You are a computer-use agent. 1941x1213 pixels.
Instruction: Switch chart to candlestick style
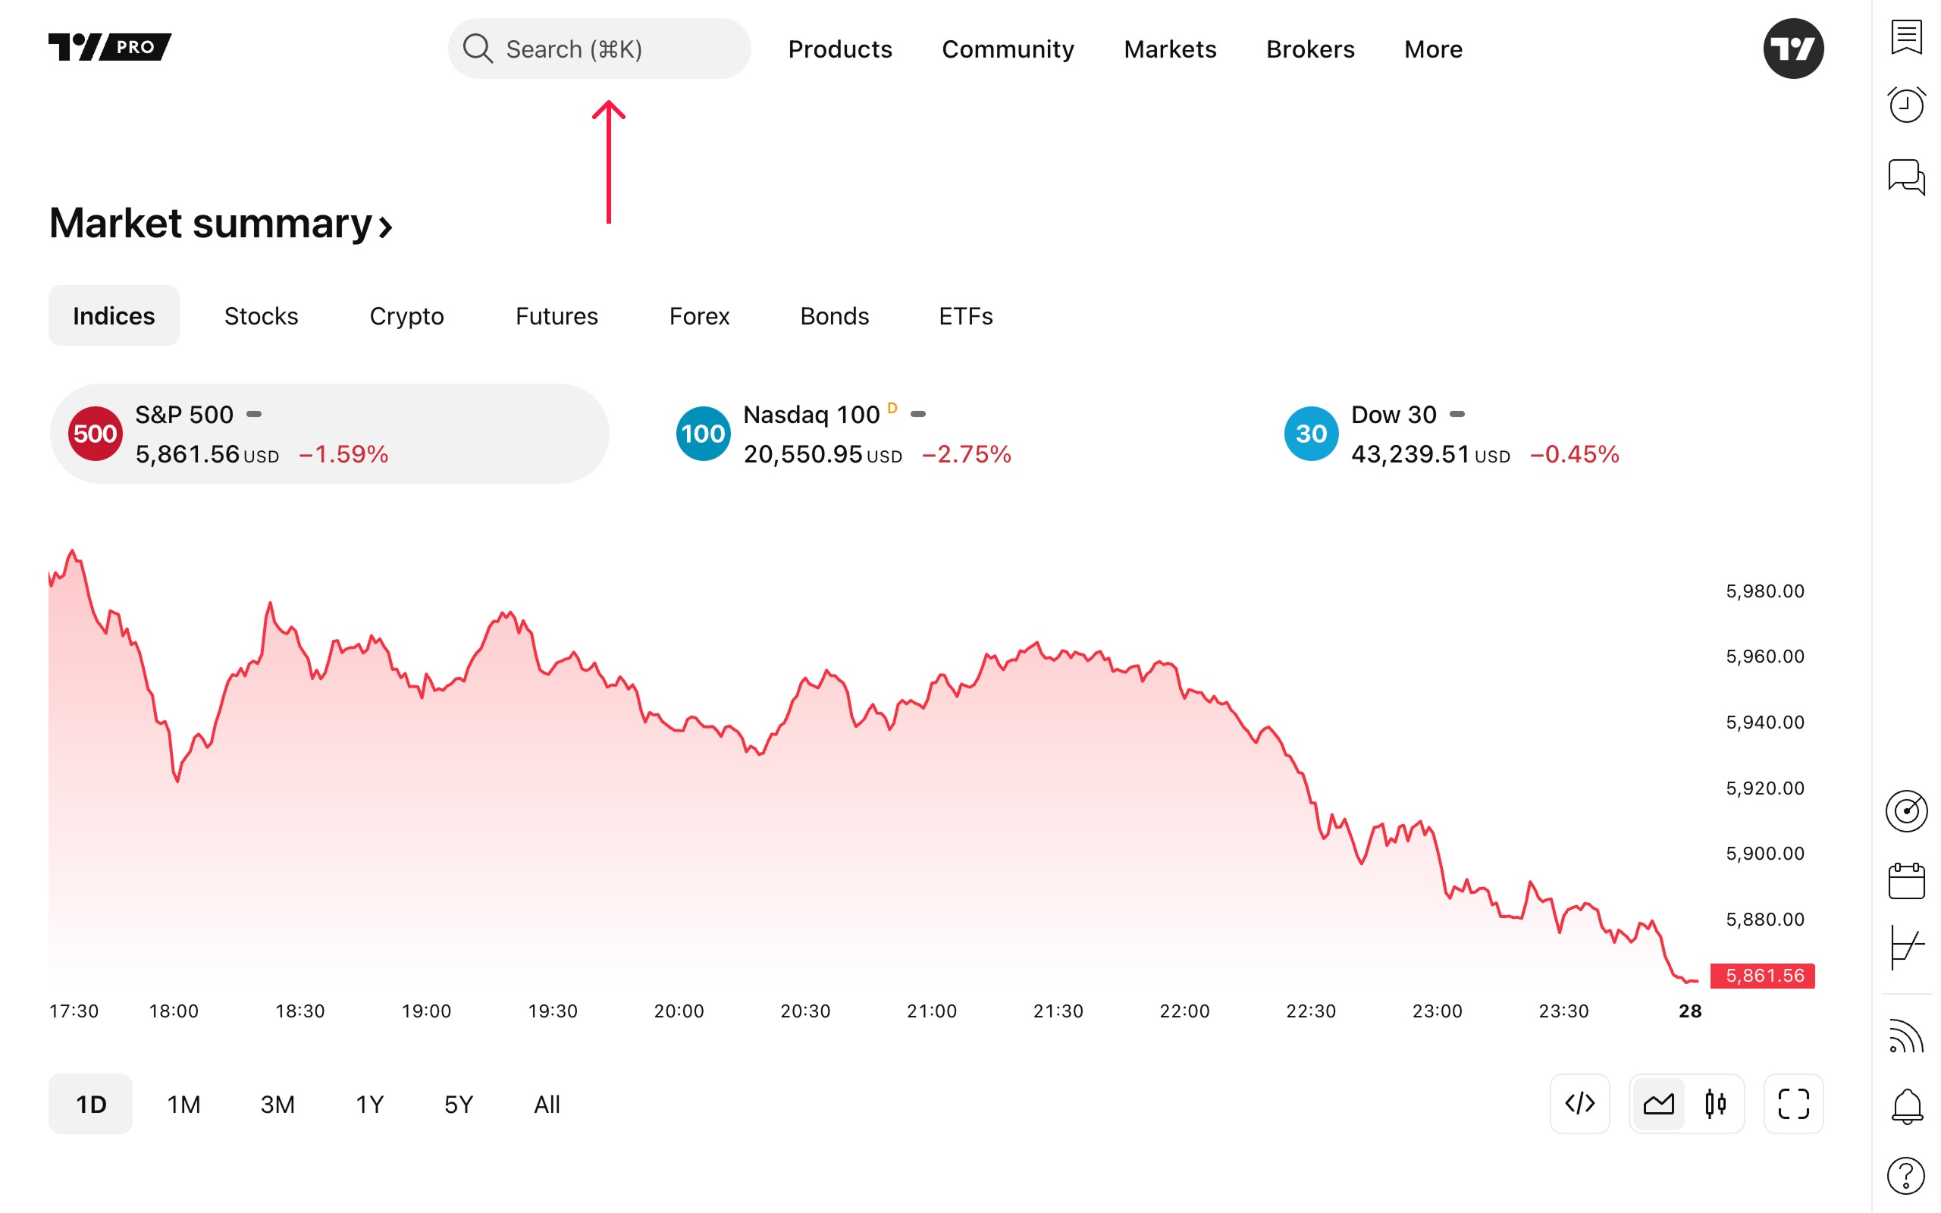click(1715, 1104)
